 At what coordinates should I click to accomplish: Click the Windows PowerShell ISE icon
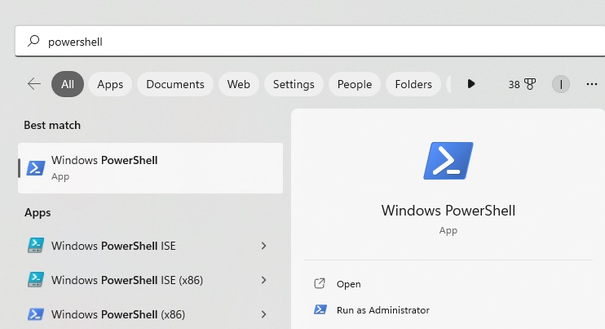pos(36,245)
